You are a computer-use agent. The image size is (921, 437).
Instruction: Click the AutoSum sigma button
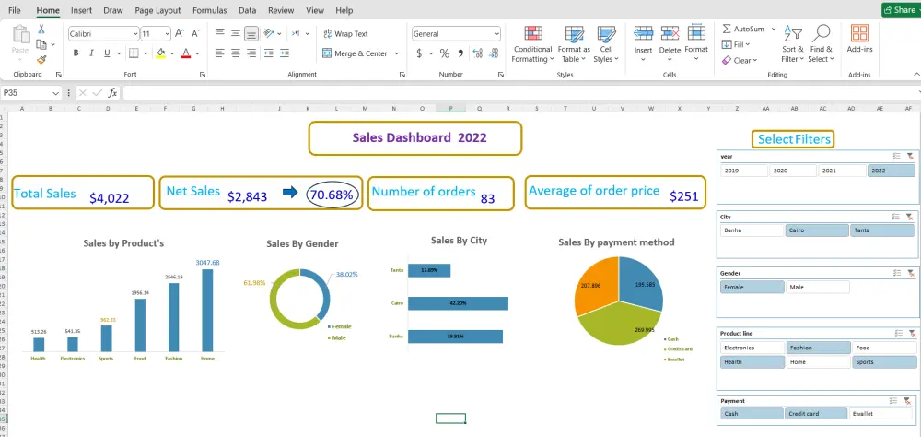[743, 29]
